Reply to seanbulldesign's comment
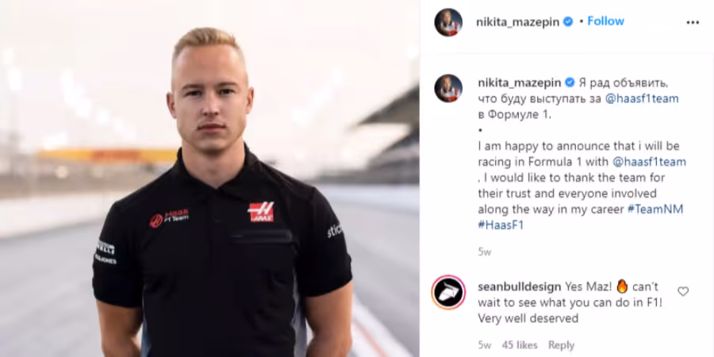The image size is (714, 357). click(x=561, y=345)
